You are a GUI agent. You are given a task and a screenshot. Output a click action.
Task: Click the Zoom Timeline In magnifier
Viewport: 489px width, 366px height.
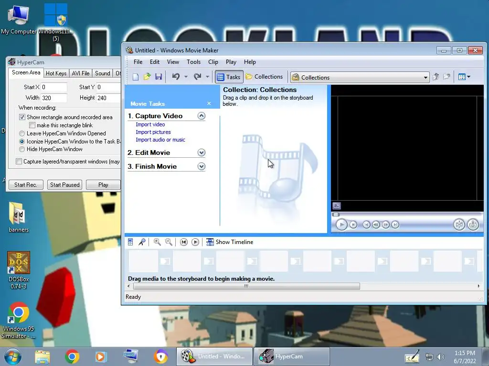157,242
